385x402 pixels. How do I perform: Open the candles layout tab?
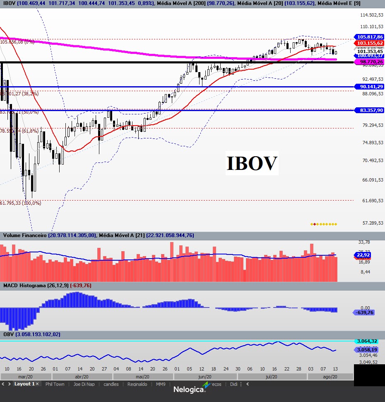tap(111, 384)
